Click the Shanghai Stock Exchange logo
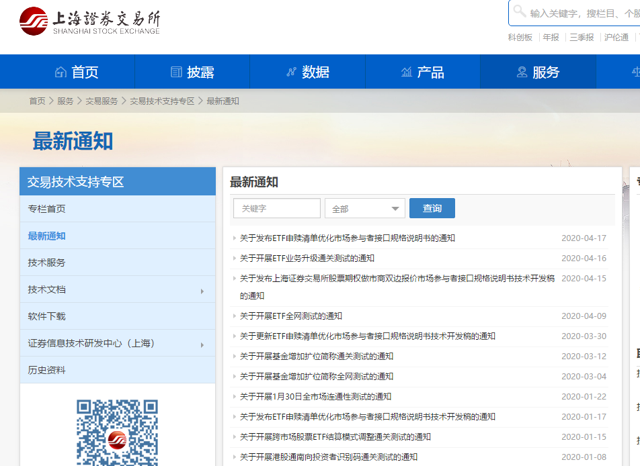 coord(89,21)
